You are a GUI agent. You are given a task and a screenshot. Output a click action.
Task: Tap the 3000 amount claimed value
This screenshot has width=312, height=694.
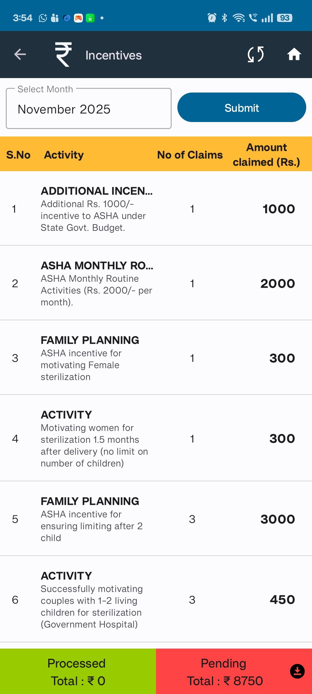(x=278, y=519)
